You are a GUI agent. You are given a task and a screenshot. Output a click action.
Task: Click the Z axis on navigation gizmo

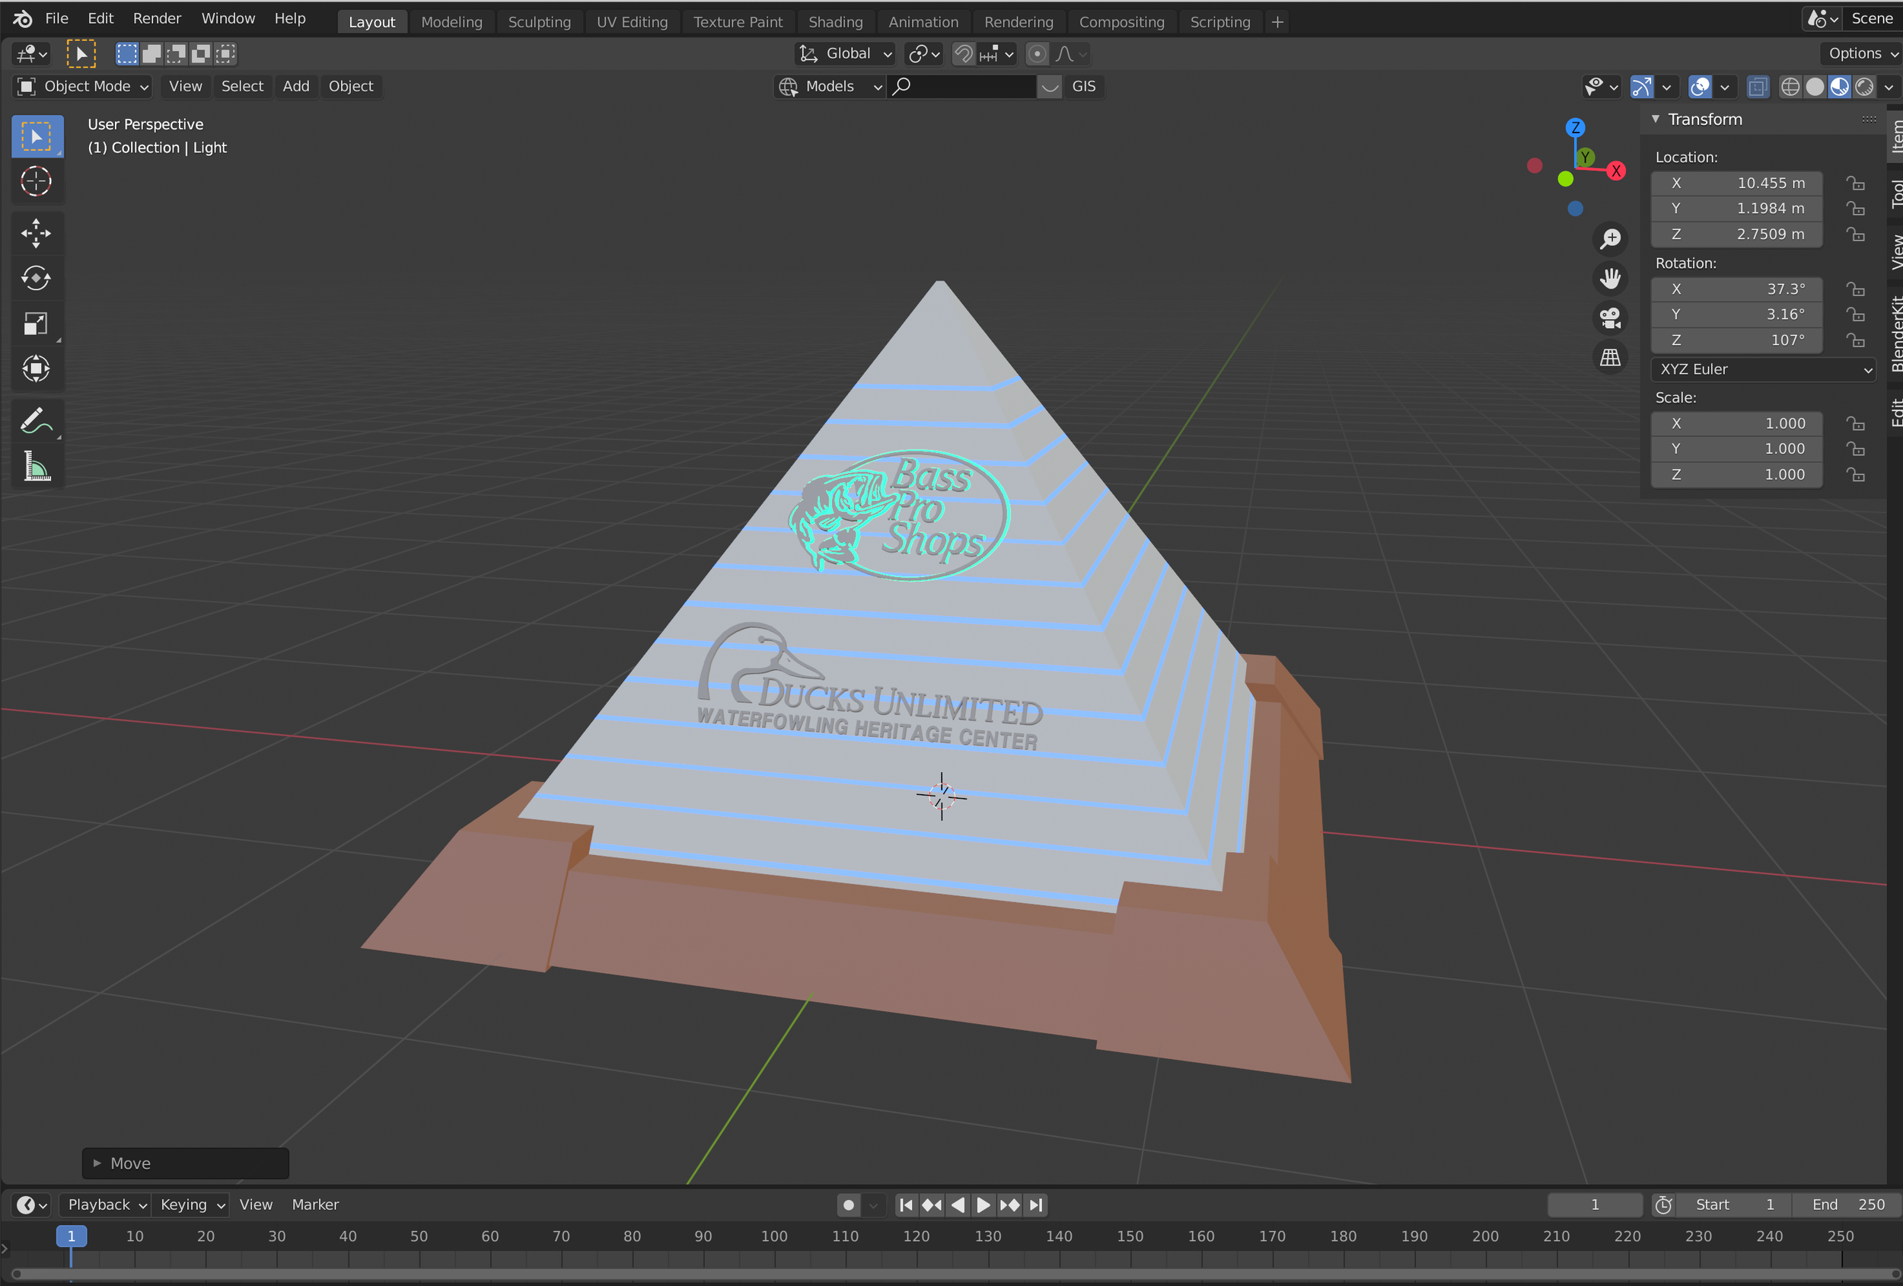[1575, 128]
